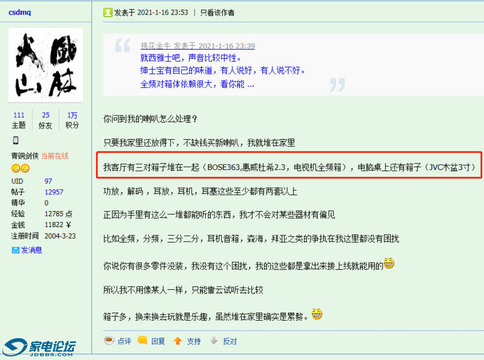The width and height of the screenshot is (484, 360).
Task: View the 111 主题 threads count
Action: click(19, 120)
